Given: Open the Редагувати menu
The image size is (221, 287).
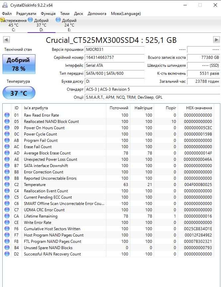Looking at the screenshot, I should coord(26,14).
